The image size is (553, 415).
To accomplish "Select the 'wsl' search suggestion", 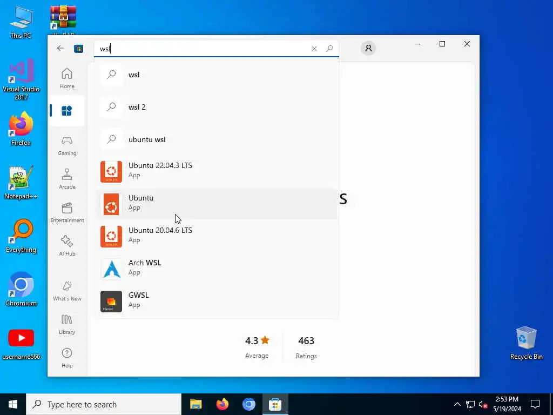I will coord(217,75).
